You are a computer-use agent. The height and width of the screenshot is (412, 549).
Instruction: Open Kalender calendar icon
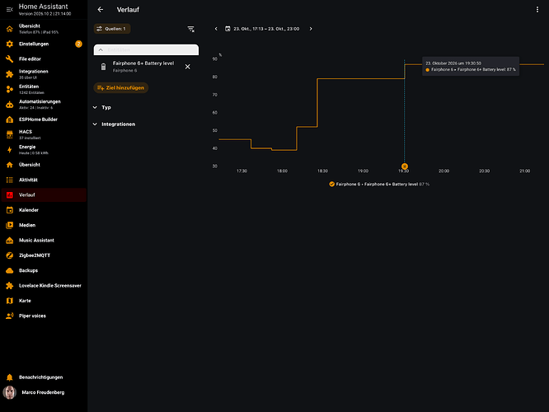point(9,210)
